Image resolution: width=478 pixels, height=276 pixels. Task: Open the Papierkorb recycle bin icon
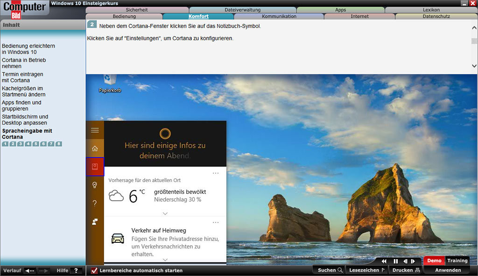(x=110, y=83)
